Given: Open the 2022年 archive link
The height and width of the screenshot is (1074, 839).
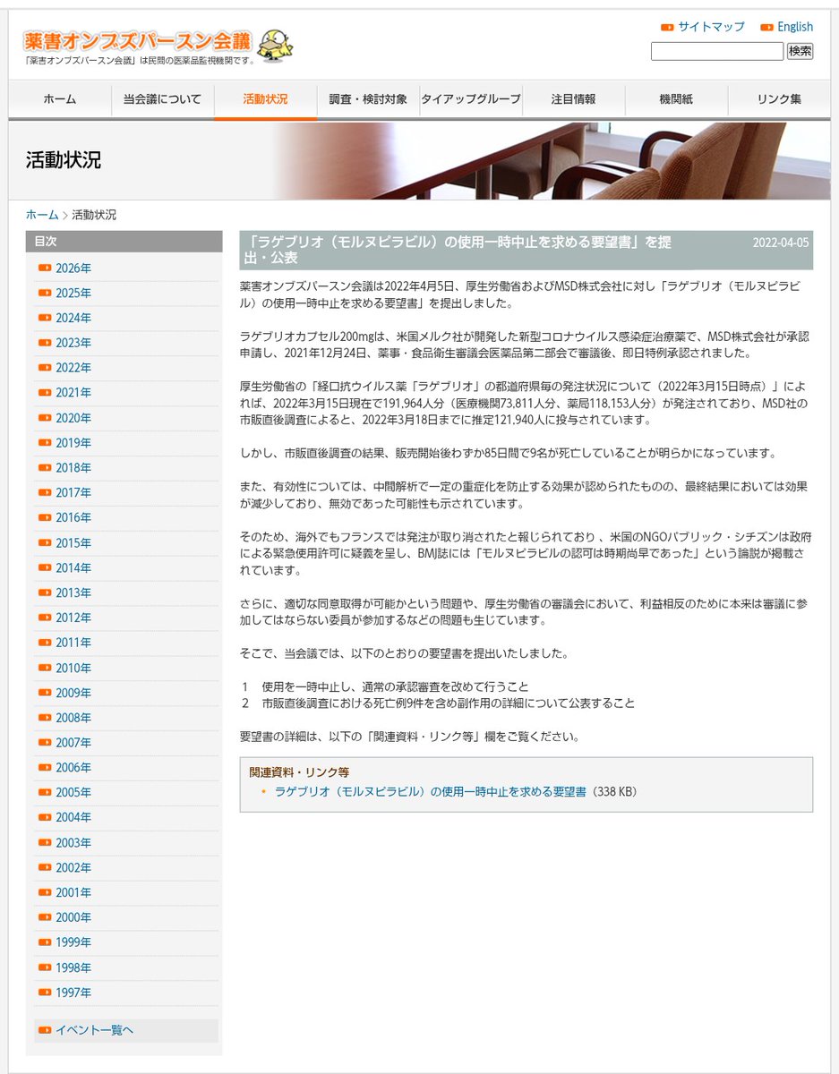Looking at the screenshot, I should [x=73, y=368].
